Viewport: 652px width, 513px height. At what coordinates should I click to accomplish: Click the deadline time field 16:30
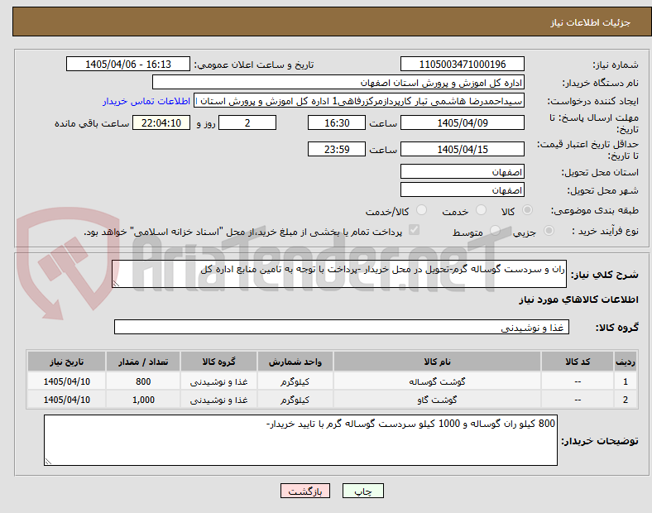coord(337,123)
